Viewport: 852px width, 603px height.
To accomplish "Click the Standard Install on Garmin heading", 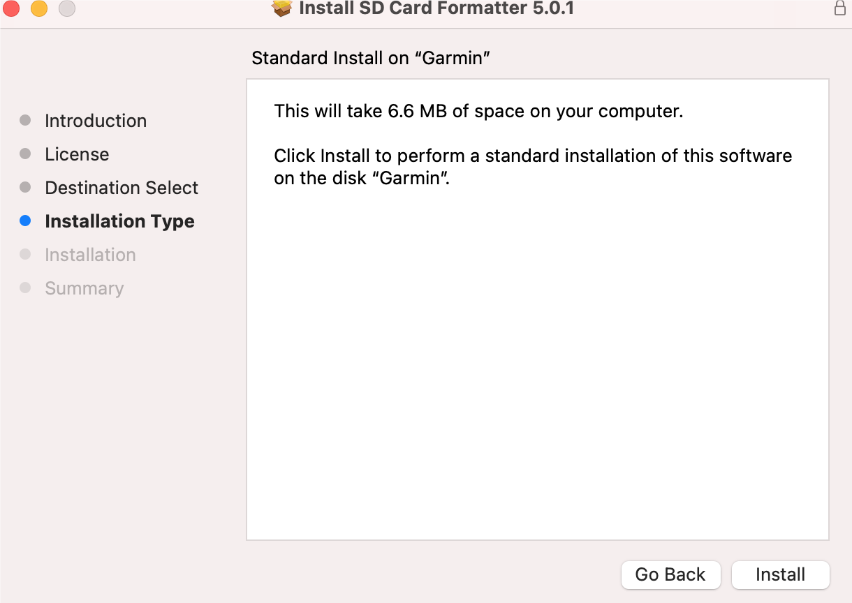I will click(371, 58).
